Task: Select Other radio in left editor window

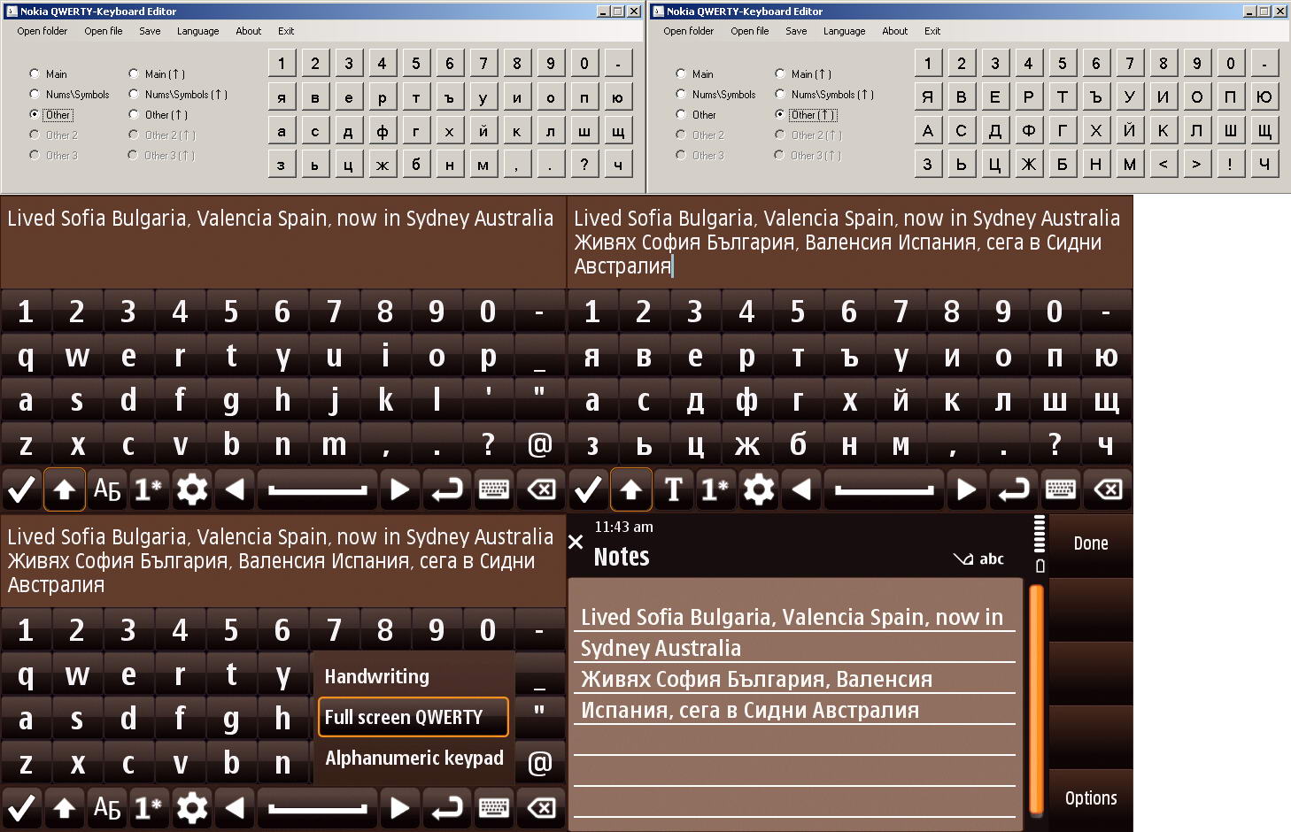Action: point(34,114)
